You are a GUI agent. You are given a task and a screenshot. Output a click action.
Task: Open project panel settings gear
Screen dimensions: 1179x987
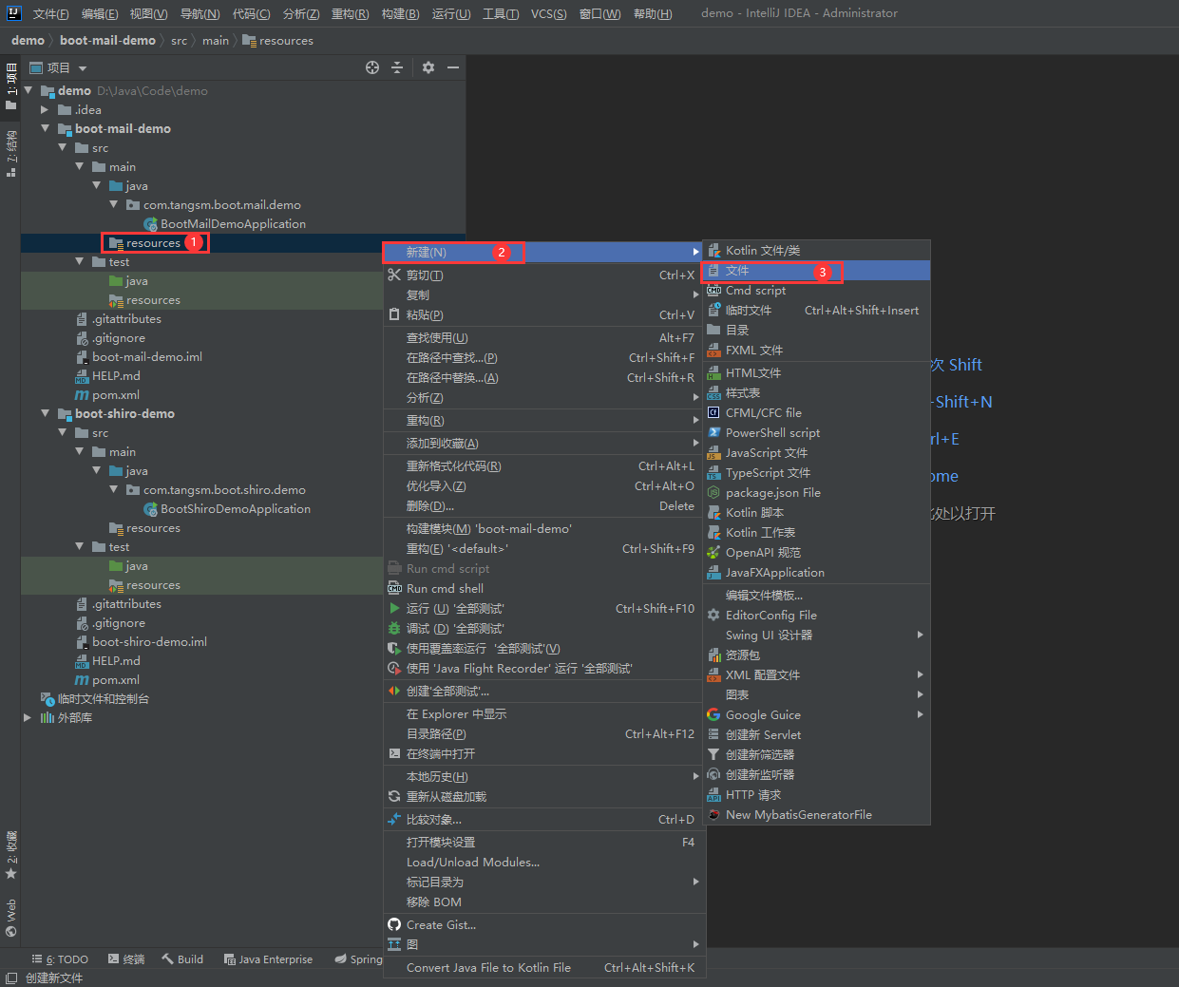pyautogui.click(x=428, y=67)
